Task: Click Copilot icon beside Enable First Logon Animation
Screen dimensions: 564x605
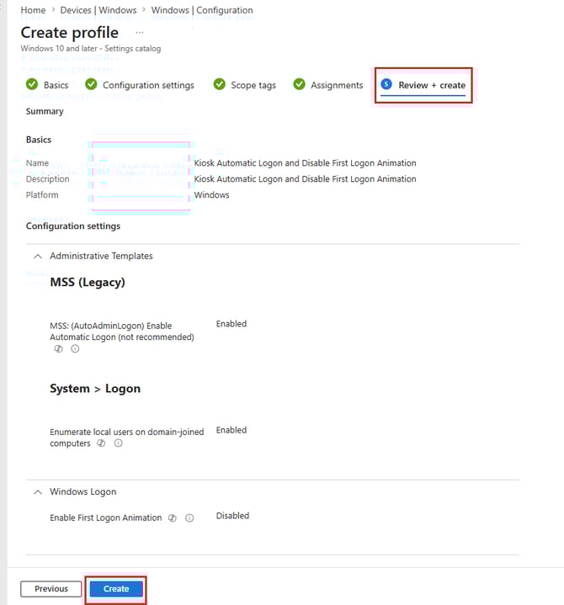Action: coord(173,518)
